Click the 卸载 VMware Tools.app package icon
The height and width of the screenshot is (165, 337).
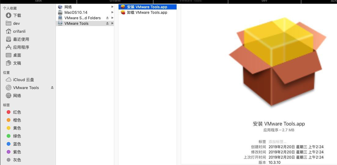coord(123,13)
